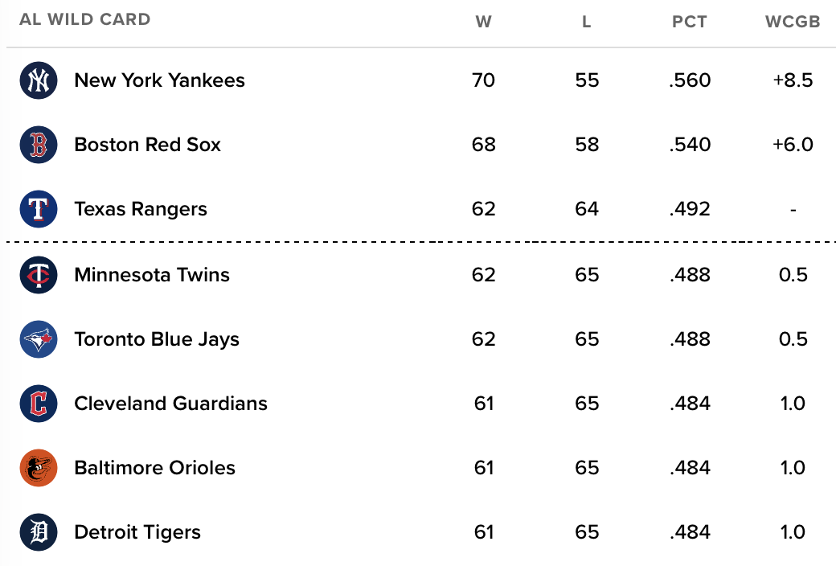The image size is (836, 566).
Task: Click the New York Yankees logo
Action: click(39, 80)
